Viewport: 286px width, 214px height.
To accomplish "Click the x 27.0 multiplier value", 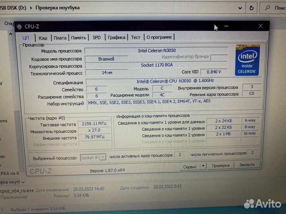I will click(94, 130).
